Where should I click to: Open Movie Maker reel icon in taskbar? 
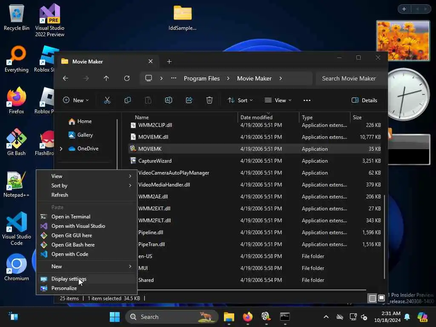coord(266,317)
